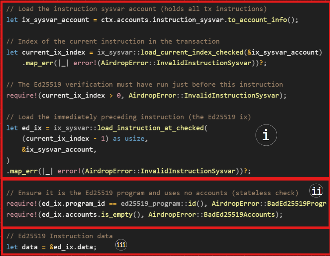Click the circled "i" annotation marker

pyautogui.click(x=266, y=135)
